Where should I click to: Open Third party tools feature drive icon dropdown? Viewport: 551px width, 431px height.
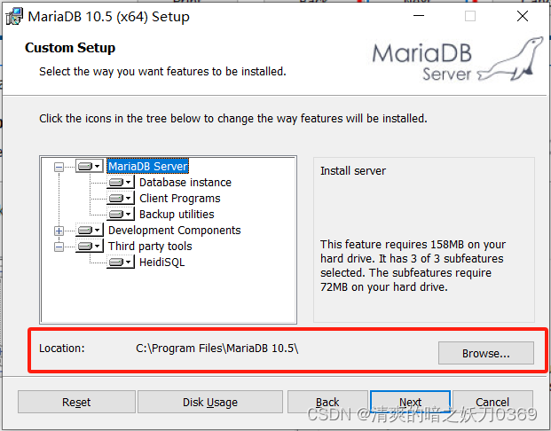[90, 247]
